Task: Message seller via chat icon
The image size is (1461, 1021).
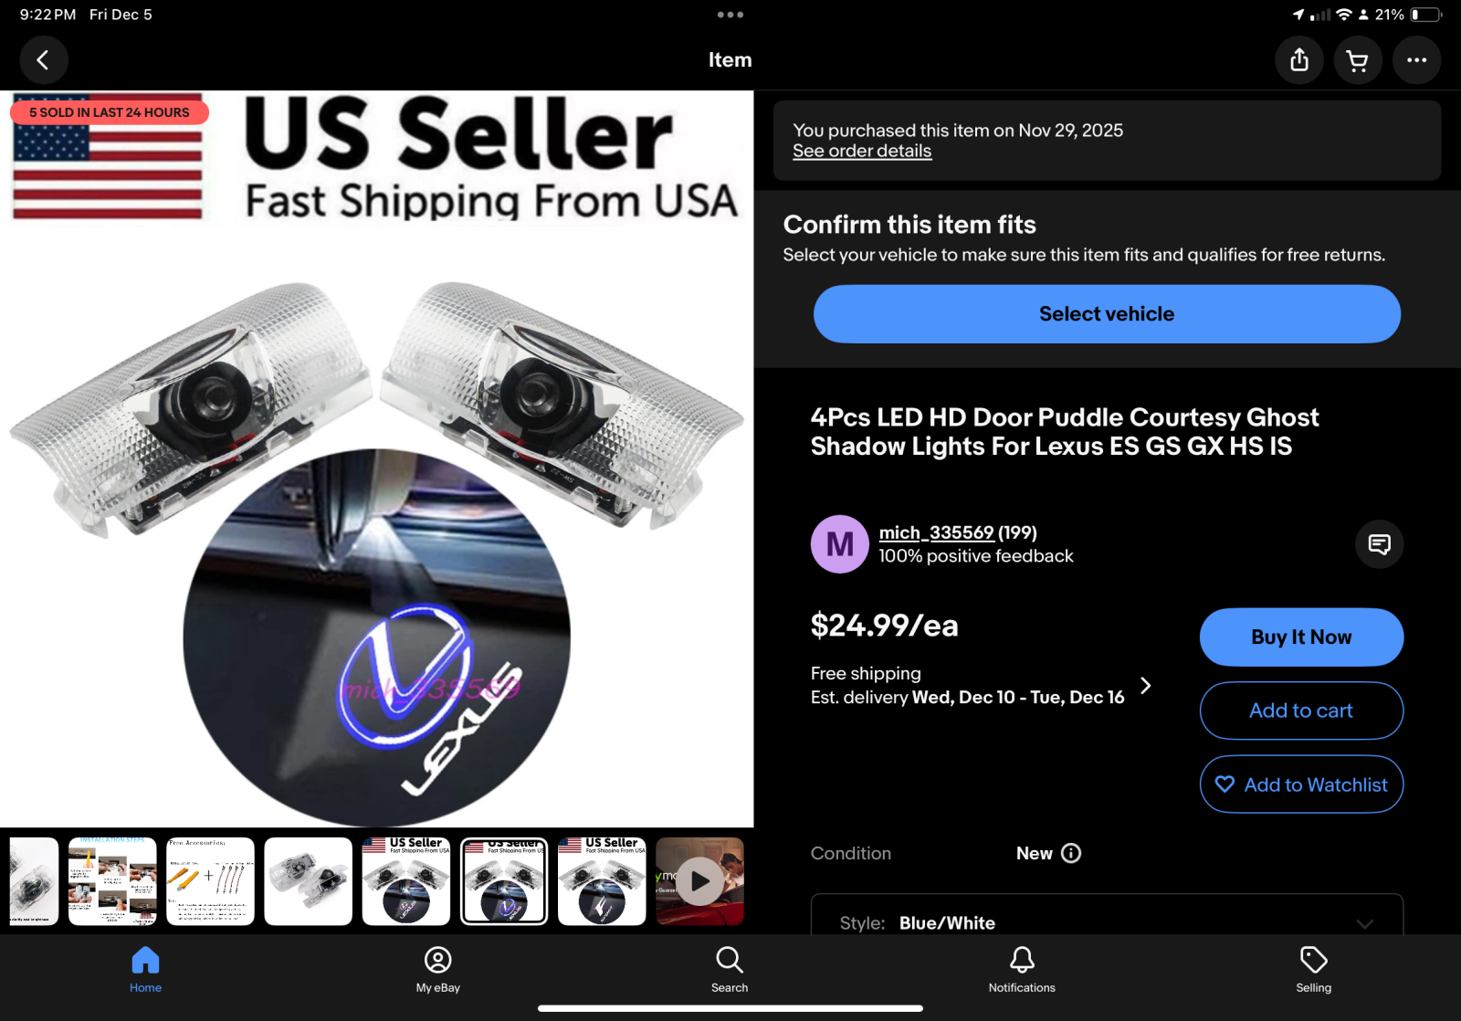Action: coord(1379,544)
